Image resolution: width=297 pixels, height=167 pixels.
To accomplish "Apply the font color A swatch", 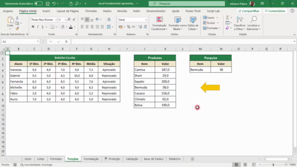I will tap(71, 27).
